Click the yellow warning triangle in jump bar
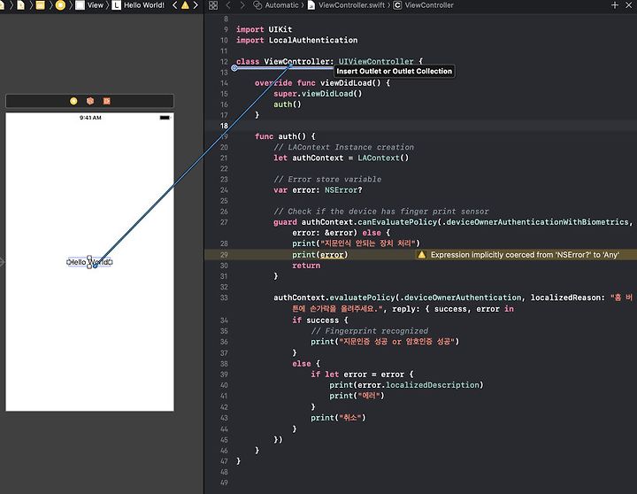 coord(185,5)
